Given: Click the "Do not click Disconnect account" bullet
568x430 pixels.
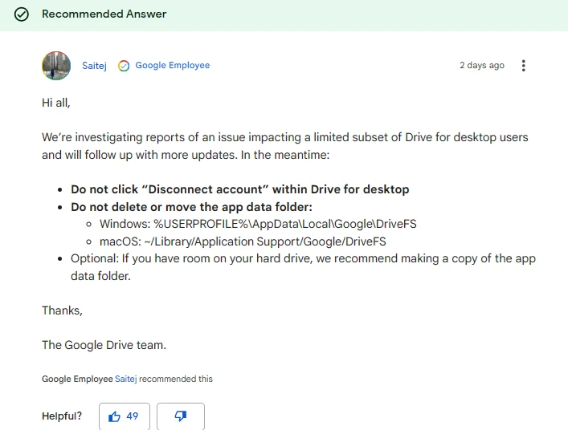Looking at the screenshot, I should click(239, 189).
